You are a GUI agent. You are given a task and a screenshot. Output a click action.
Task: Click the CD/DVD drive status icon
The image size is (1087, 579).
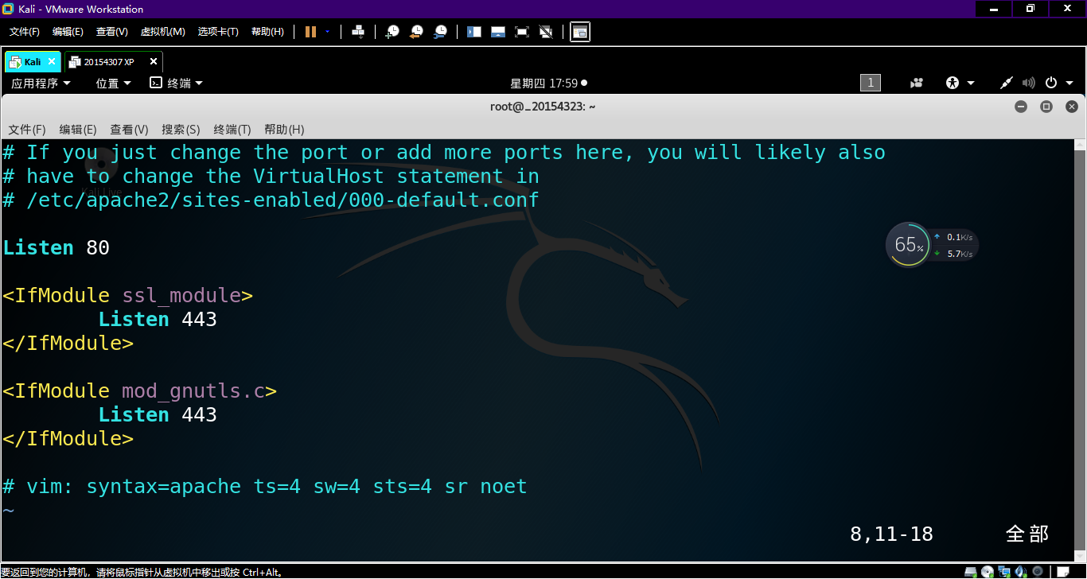(988, 572)
